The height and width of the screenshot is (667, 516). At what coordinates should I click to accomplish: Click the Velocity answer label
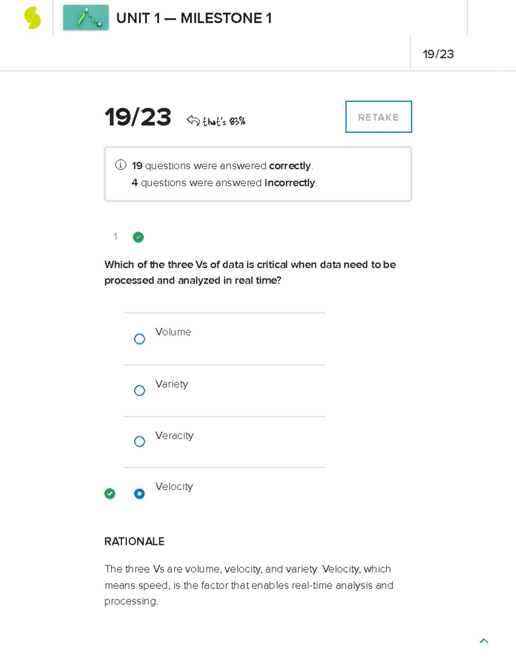[x=174, y=487]
